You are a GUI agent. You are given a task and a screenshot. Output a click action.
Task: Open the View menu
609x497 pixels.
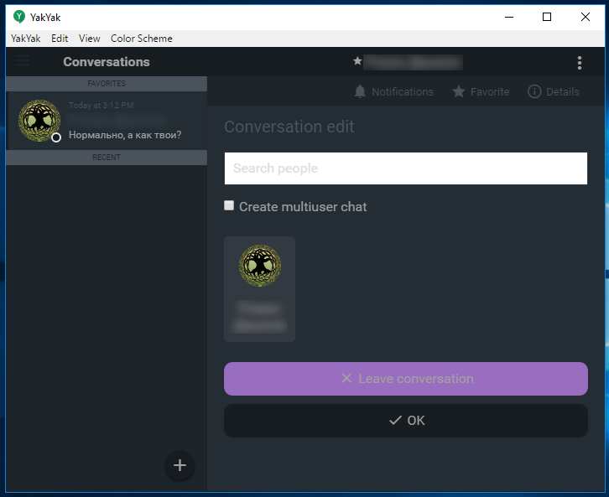point(89,39)
